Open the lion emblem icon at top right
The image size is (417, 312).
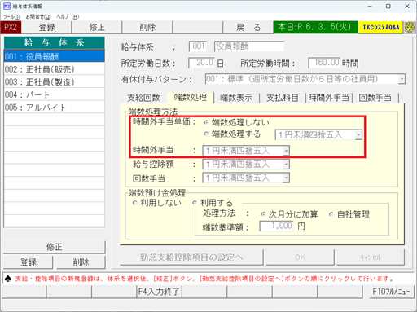[410, 28]
